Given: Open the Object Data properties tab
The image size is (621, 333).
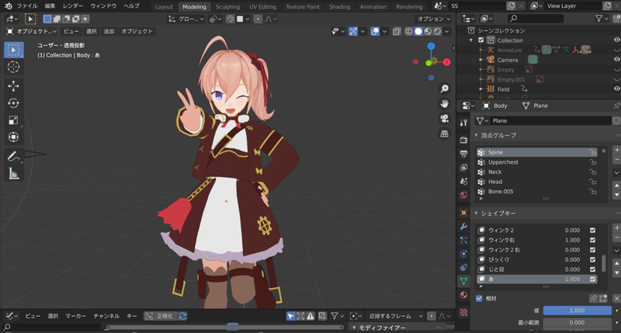Looking at the screenshot, I should (x=463, y=281).
